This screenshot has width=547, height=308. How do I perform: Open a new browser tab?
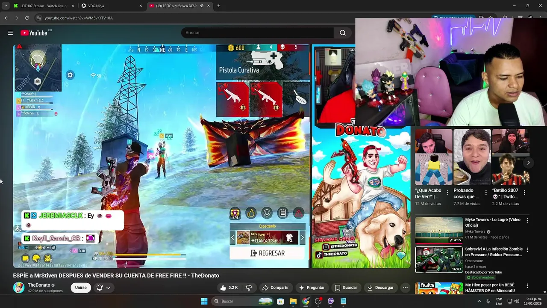(x=219, y=6)
